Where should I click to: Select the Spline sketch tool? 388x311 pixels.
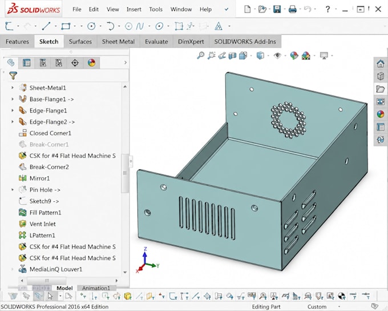click(140, 26)
